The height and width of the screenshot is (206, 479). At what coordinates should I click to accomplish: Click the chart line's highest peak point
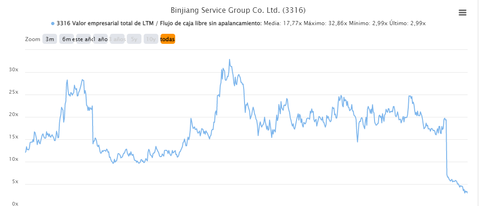[229, 59]
